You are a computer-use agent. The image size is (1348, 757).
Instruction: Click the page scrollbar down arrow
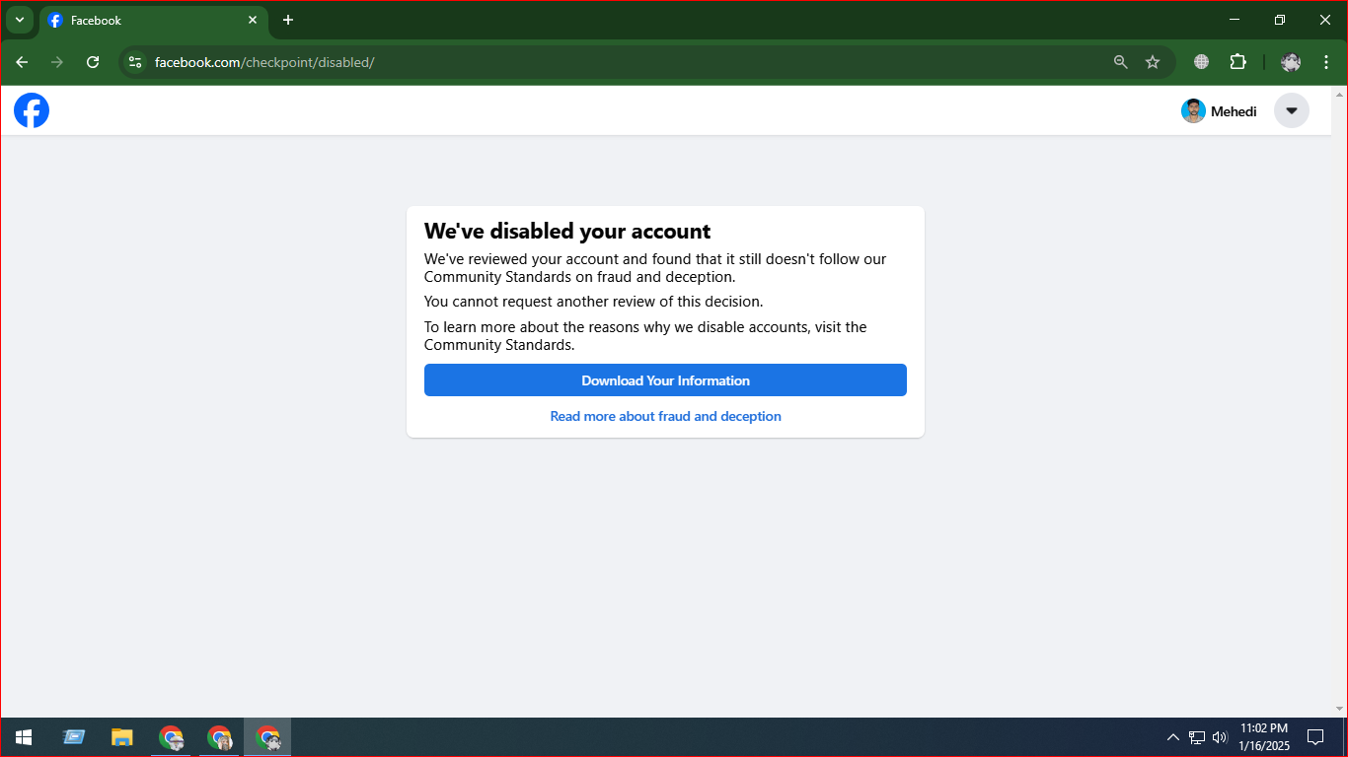(1339, 709)
